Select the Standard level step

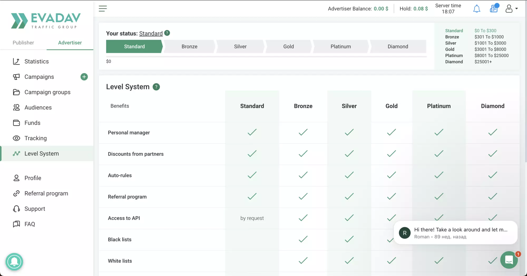click(134, 47)
